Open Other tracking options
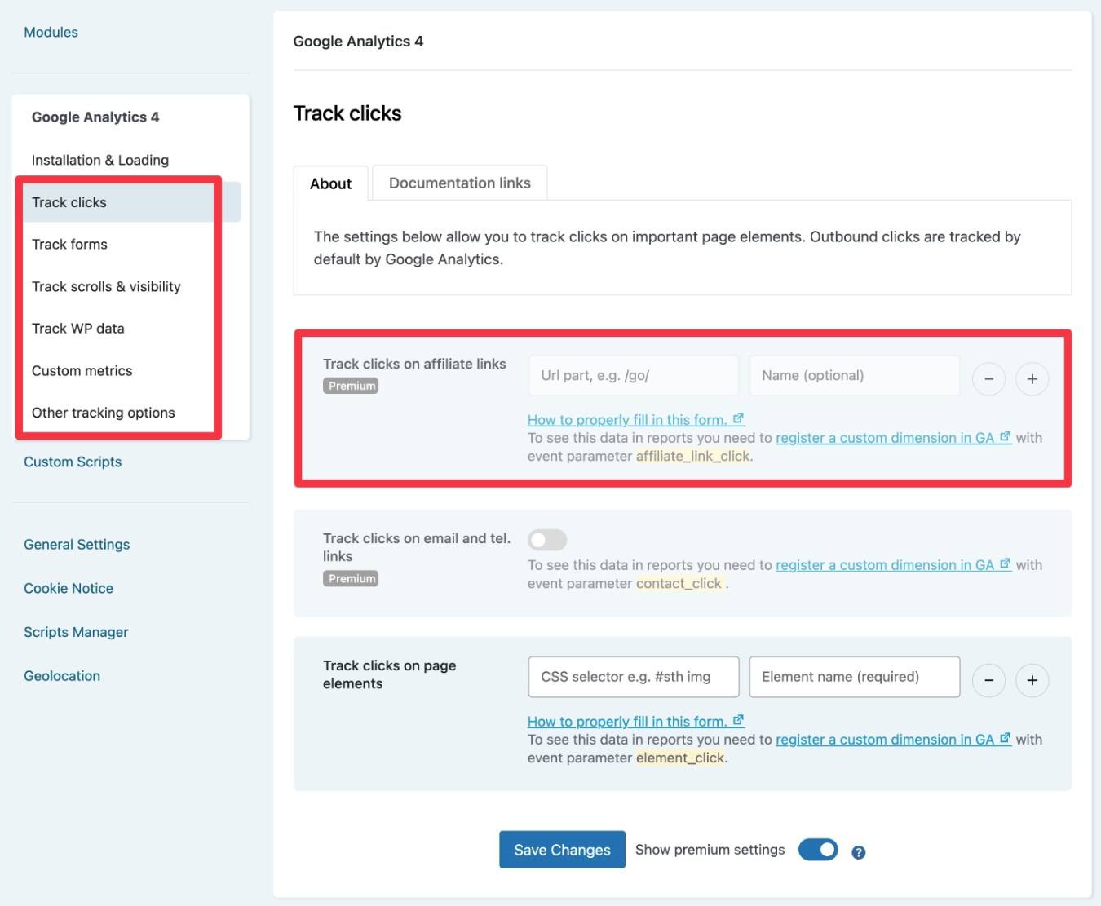 104,413
